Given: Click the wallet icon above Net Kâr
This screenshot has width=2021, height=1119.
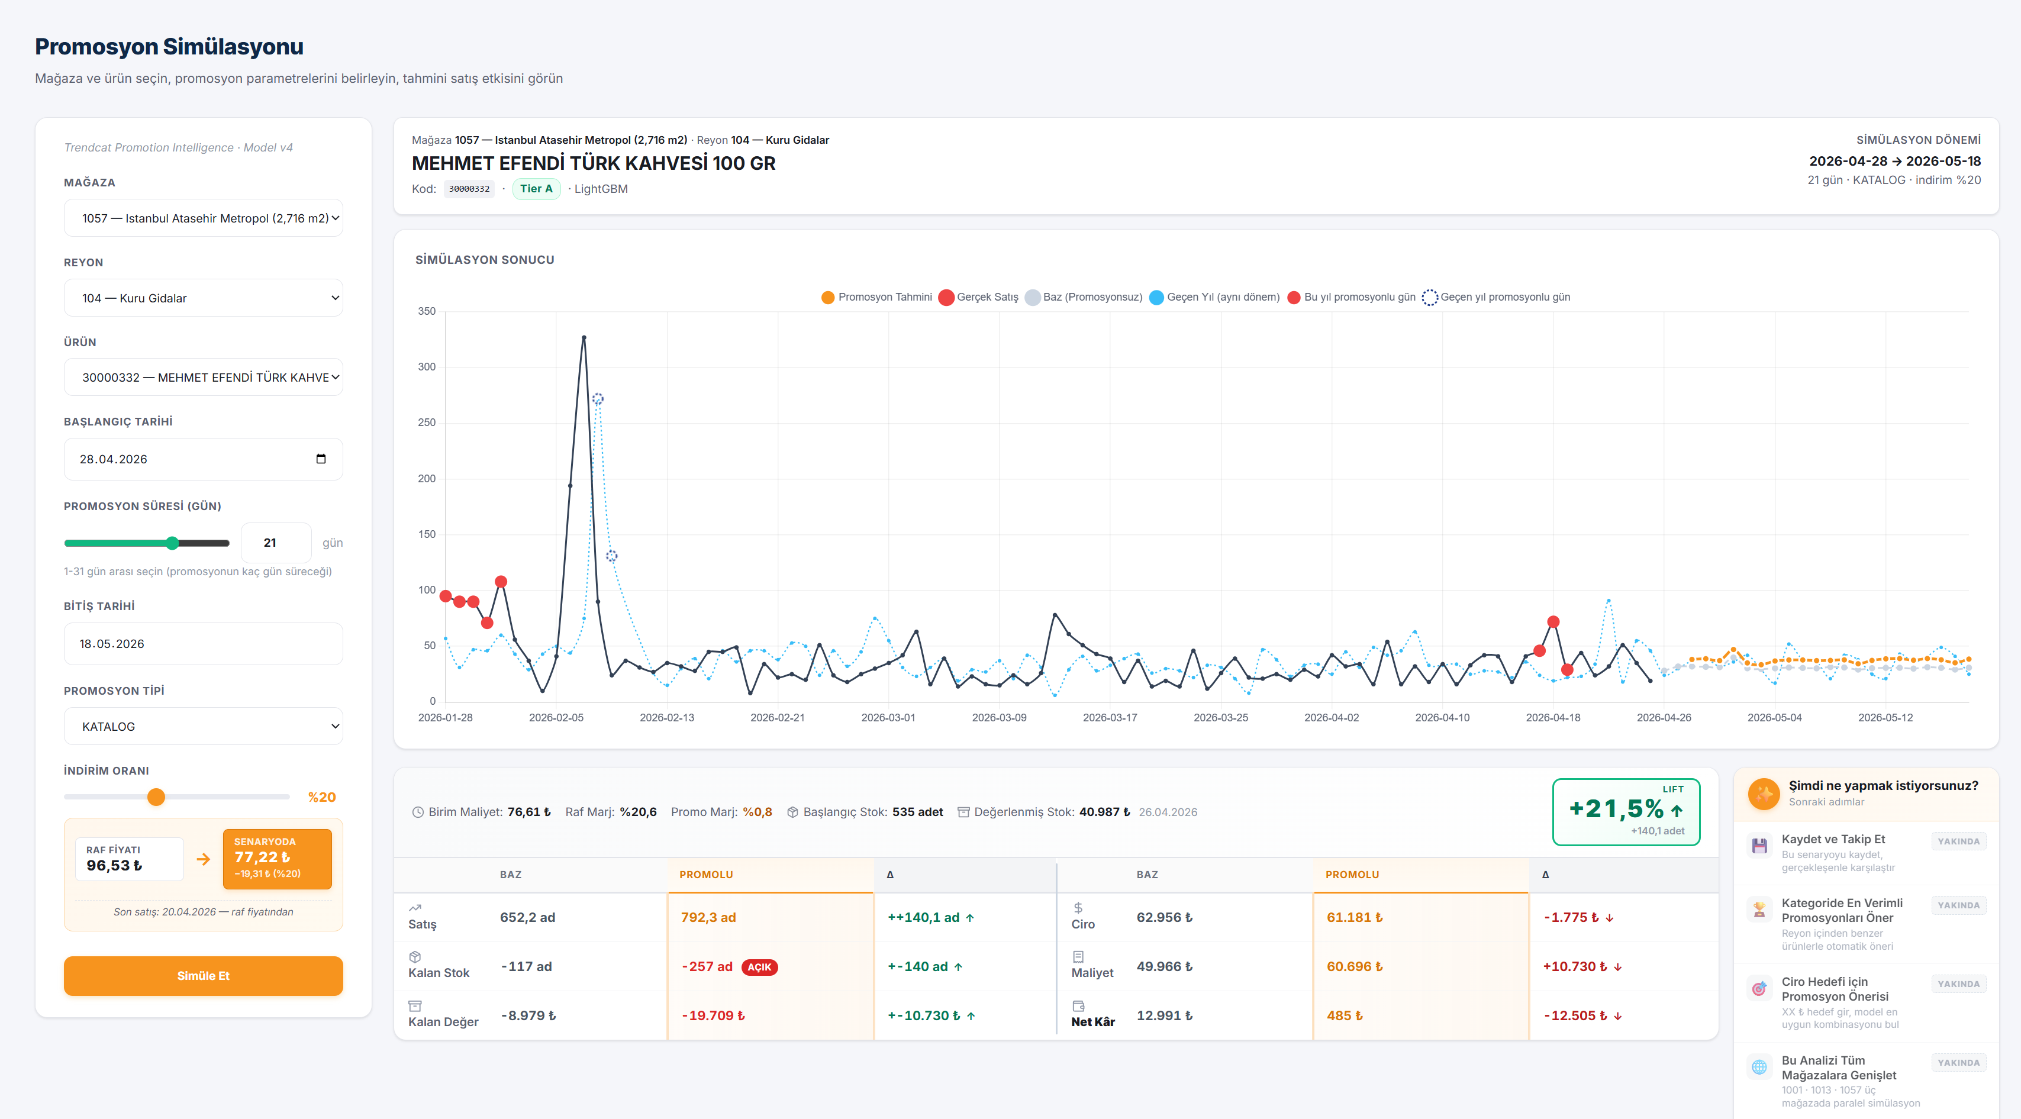Looking at the screenshot, I should [1078, 1005].
